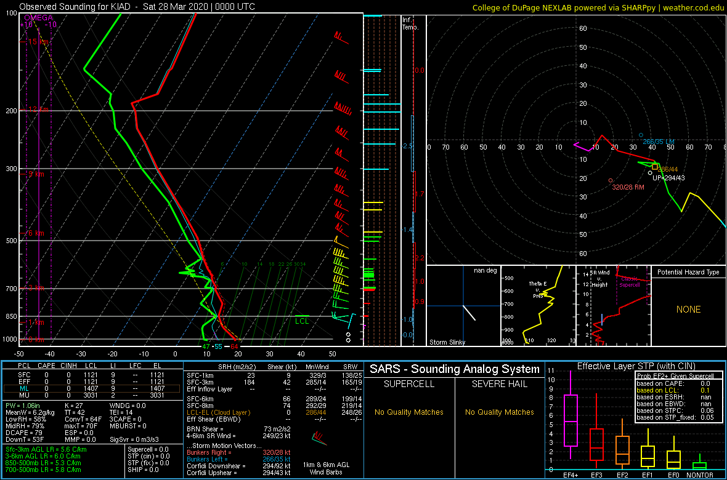
Task: Click the 'MeanW = 6.2g/kg' value
Action: (x=31, y=413)
